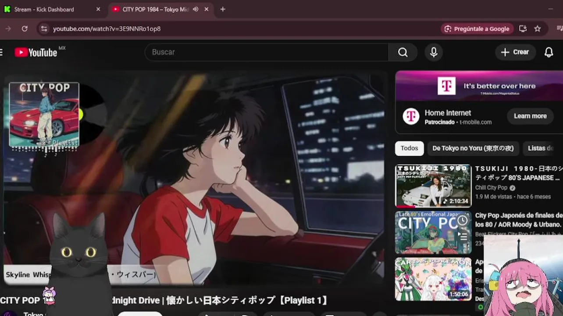Close the CITY POP 1984 tab
Viewport: 563px width, 316px height.
207,9
